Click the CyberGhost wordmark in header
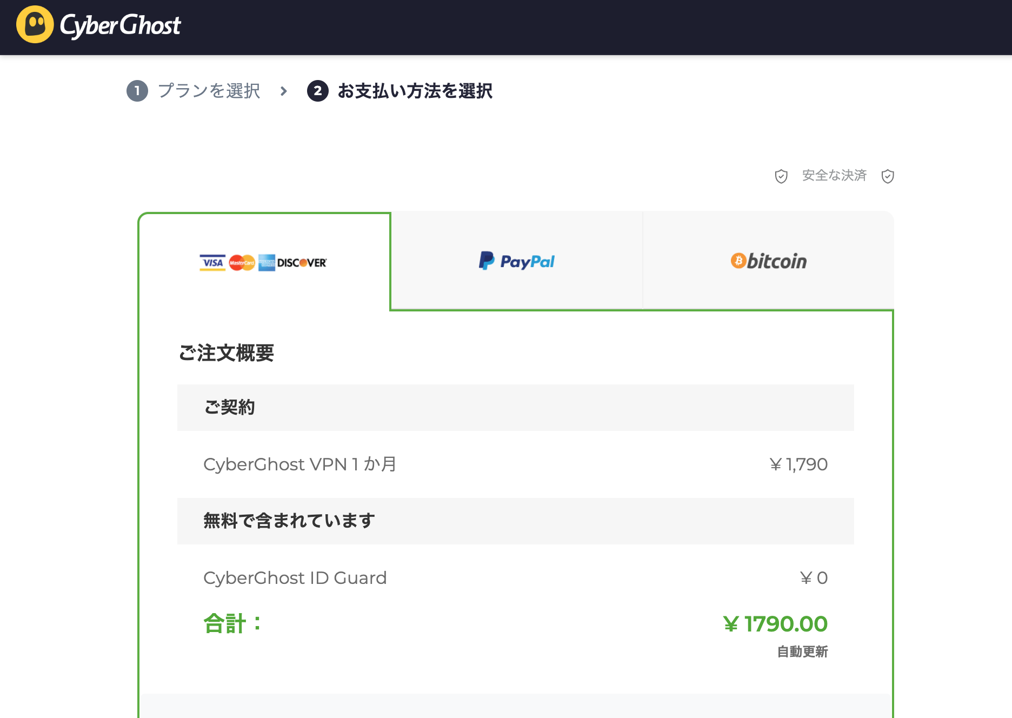 (120, 25)
